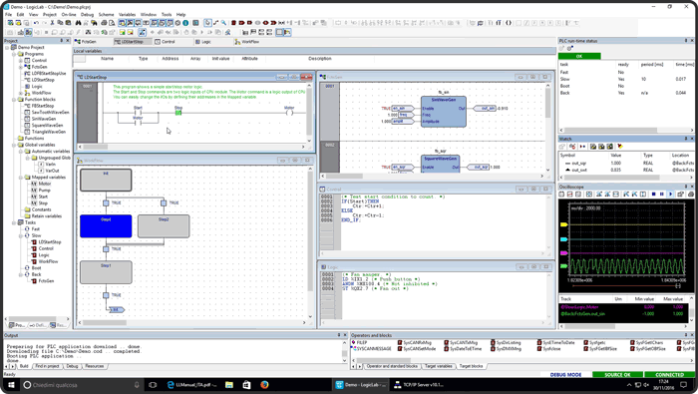Click the yellow oscilloscope track marker
The width and height of the screenshot is (698, 394).
pyautogui.click(x=563, y=224)
